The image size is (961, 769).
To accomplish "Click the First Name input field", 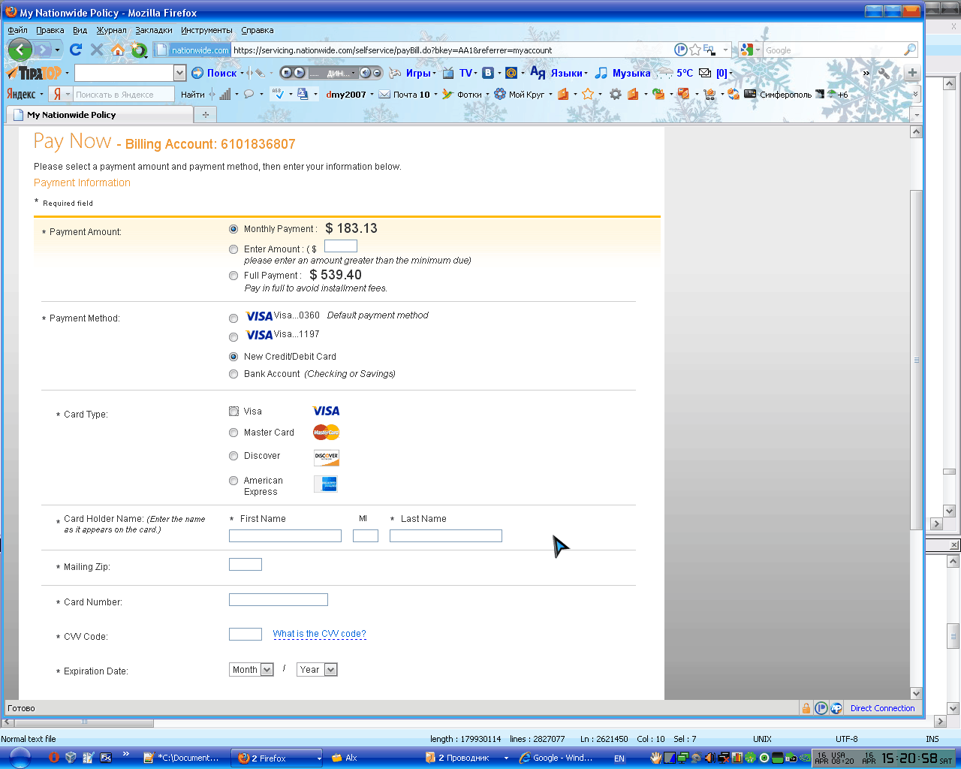I will (x=285, y=535).
